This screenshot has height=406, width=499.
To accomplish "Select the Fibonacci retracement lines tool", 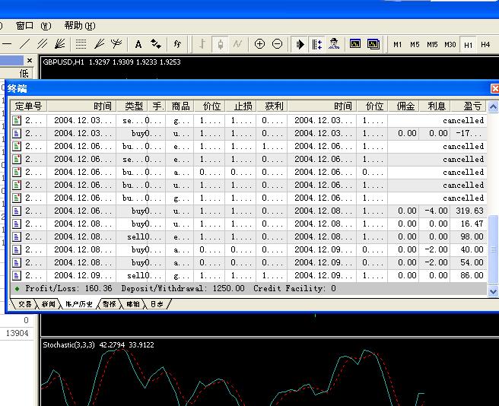I will [81, 44].
